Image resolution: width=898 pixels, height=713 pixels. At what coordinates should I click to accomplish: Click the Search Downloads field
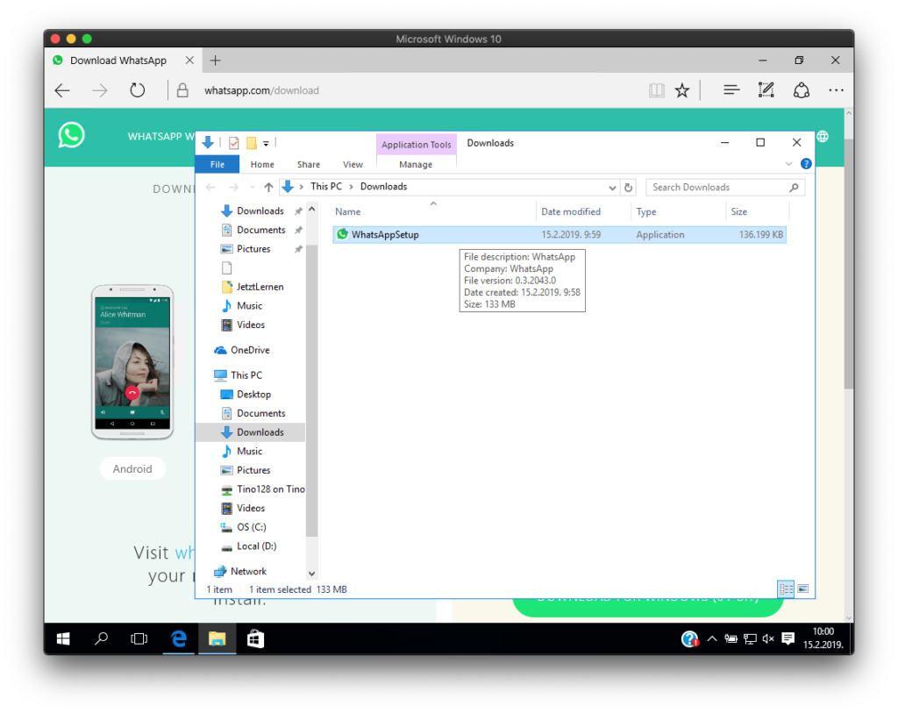(719, 187)
